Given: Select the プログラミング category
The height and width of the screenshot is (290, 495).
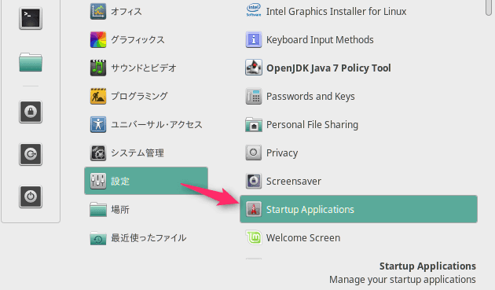Looking at the screenshot, I should point(146,96).
